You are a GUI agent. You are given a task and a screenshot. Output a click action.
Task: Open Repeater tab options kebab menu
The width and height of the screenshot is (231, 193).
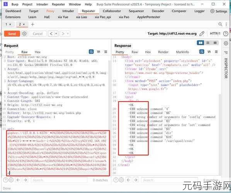click(226, 24)
